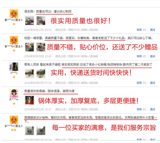
Task: Click the orange mascot avatar of 害***8
Action: point(14,40)
